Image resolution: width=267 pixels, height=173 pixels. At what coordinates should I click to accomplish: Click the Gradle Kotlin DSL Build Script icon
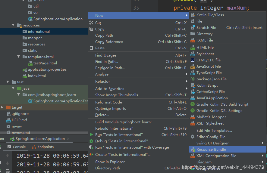tap(193, 104)
